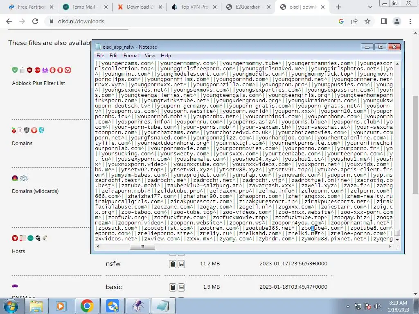The image size is (419, 314).
Task: Click the red Vivaldi browser icon
Action: pyautogui.click(x=68, y=70)
